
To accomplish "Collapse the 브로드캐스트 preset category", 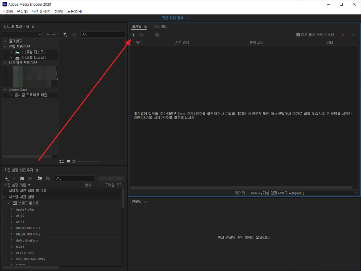I will pos(8,203).
